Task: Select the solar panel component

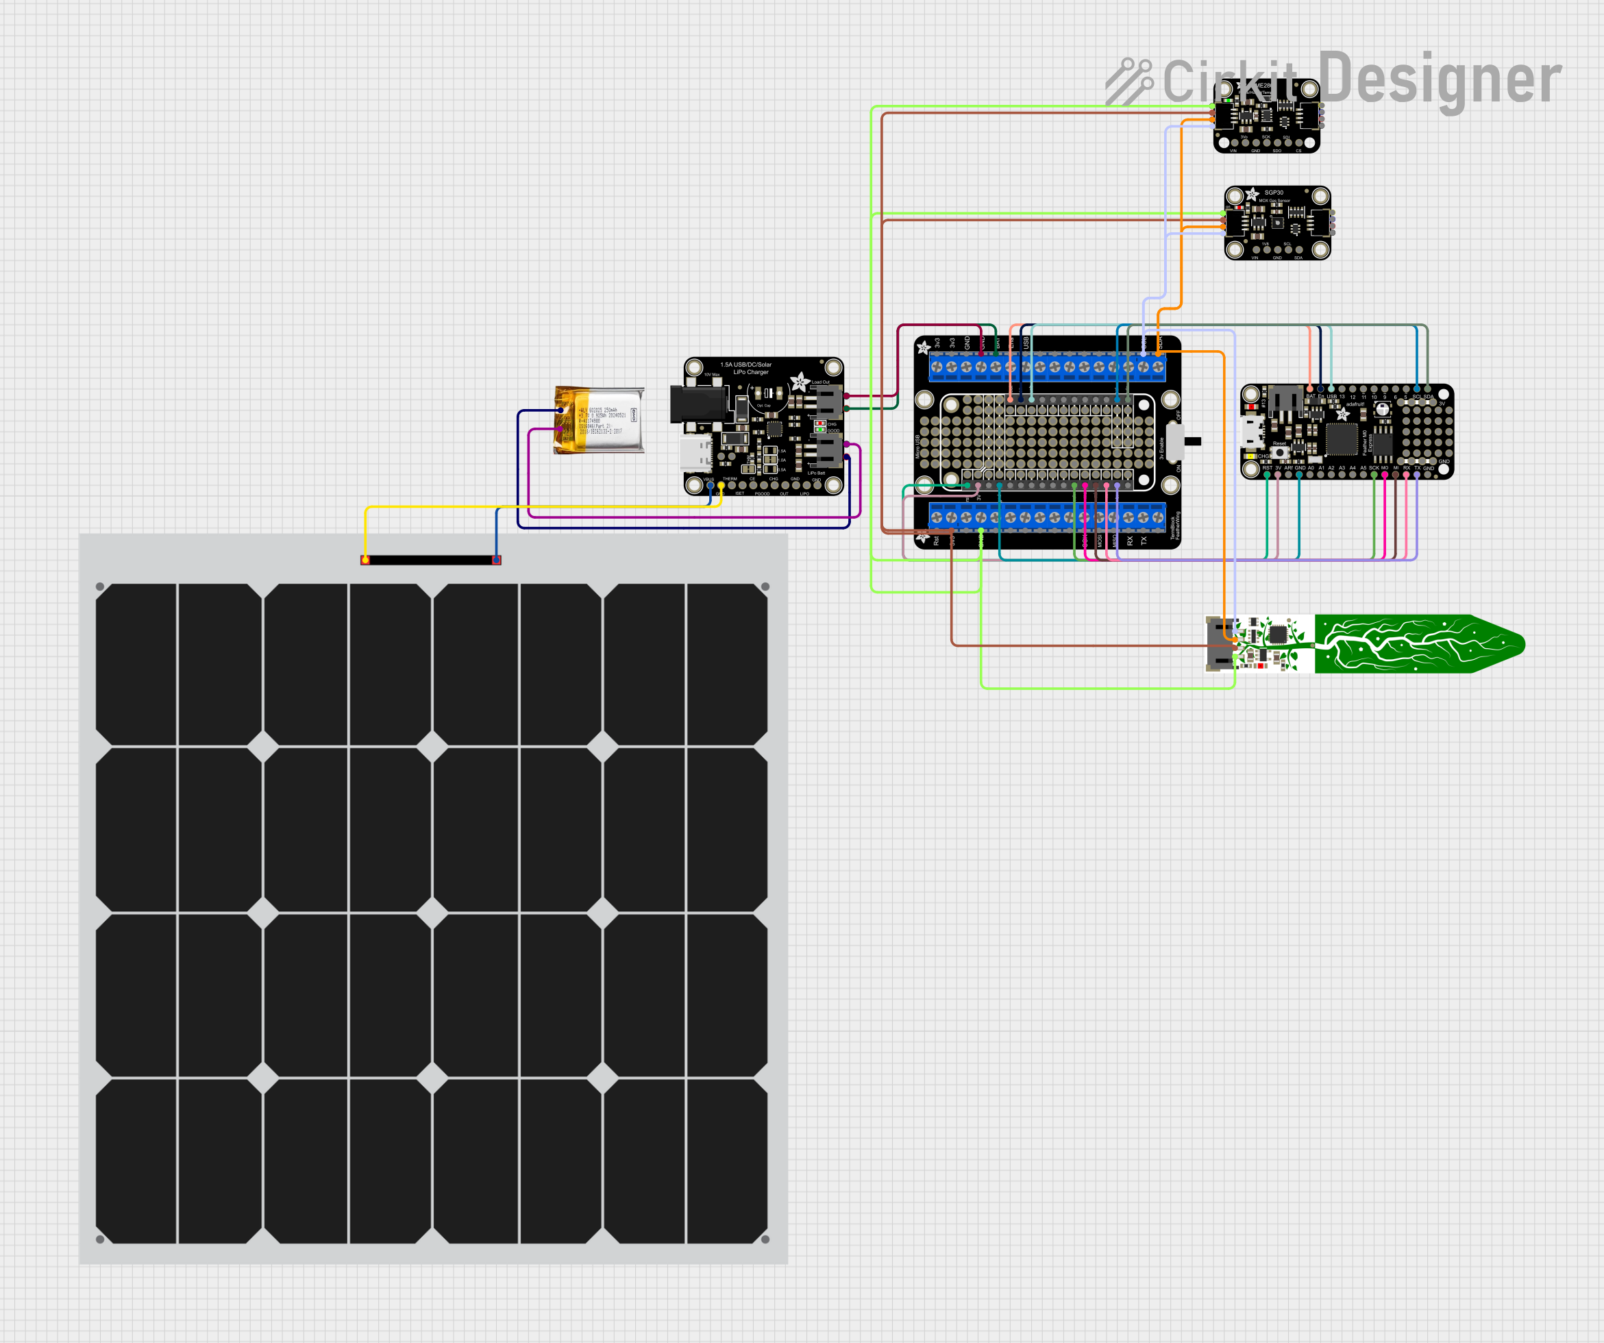Action: [x=433, y=898]
